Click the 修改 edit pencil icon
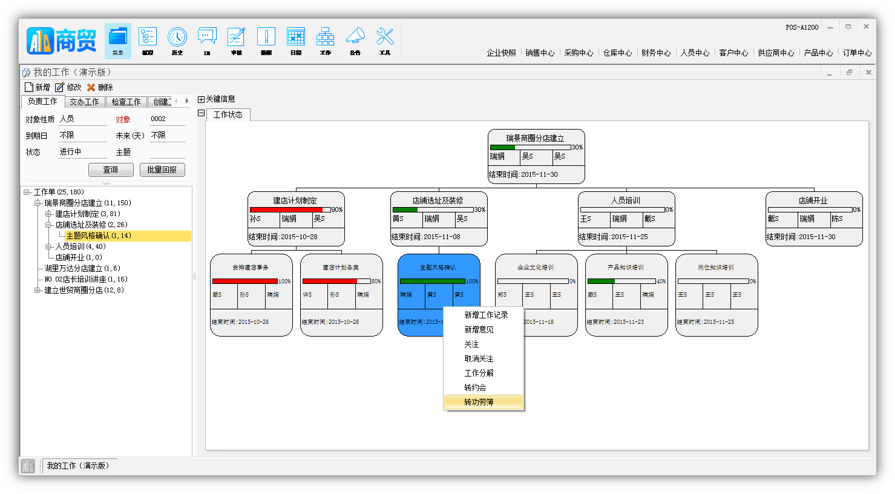This screenshot has width=895, height=494. 59,87
